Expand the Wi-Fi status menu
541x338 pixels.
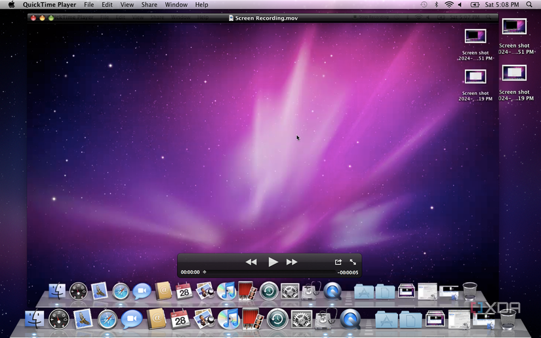click(449, 5)
